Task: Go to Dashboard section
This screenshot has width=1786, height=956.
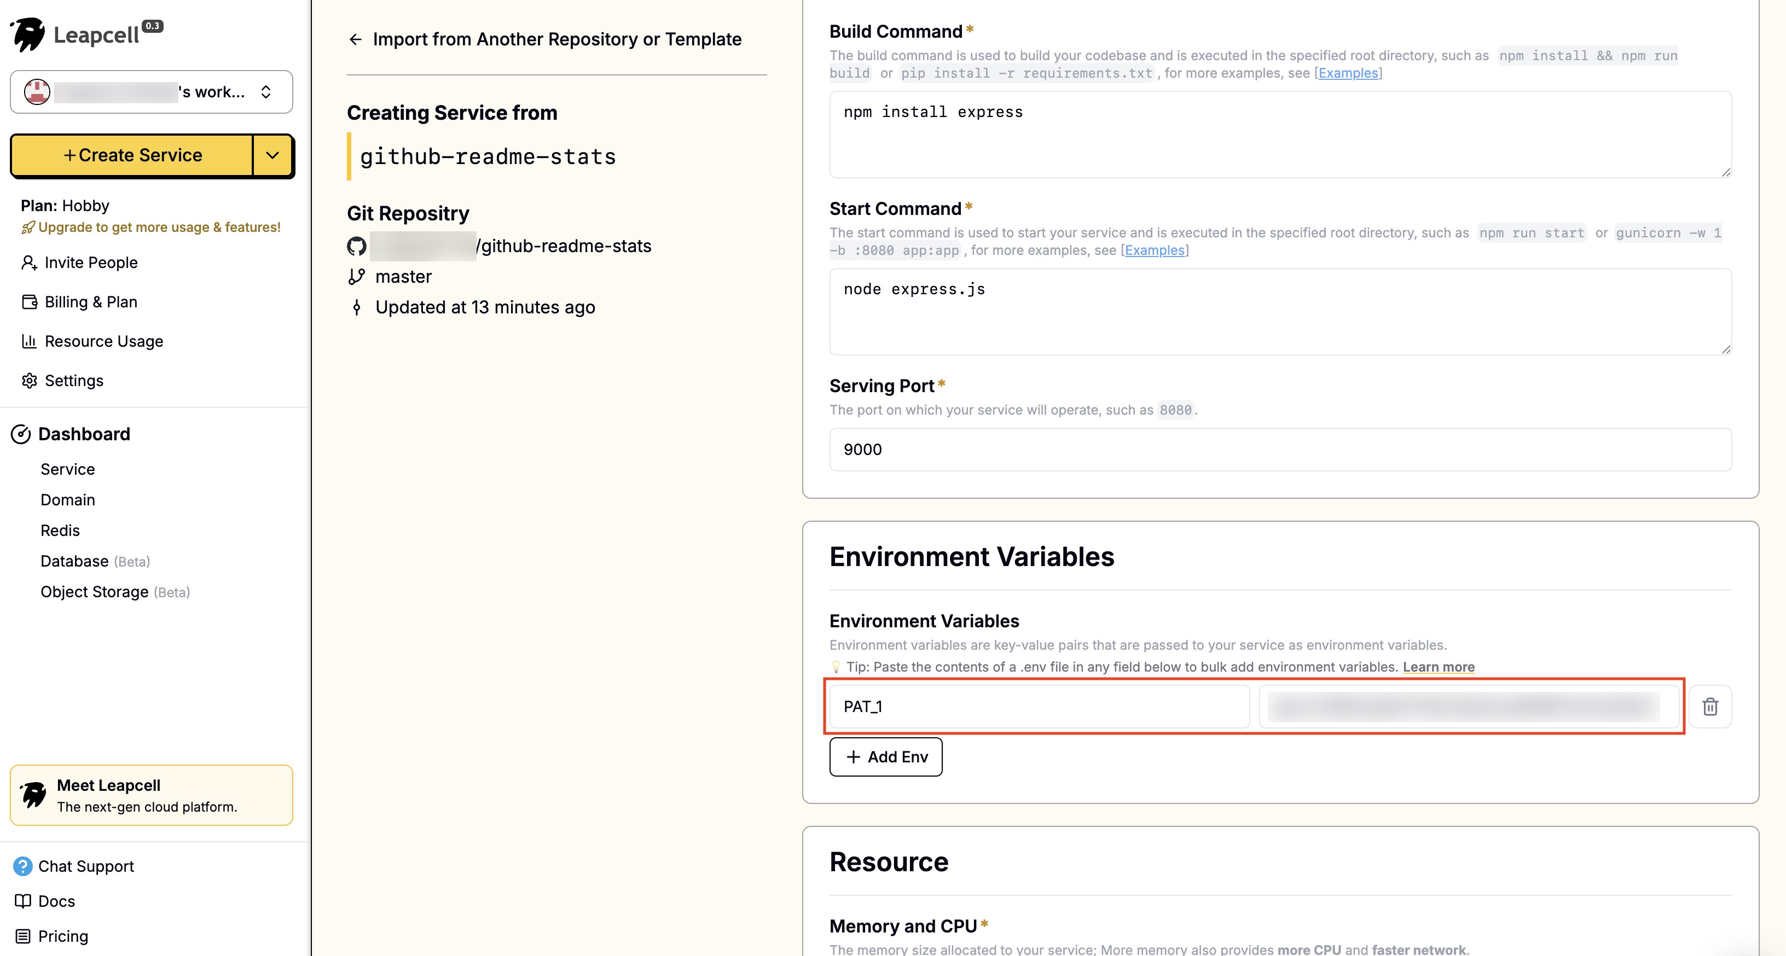Action: tap(84, 434)
